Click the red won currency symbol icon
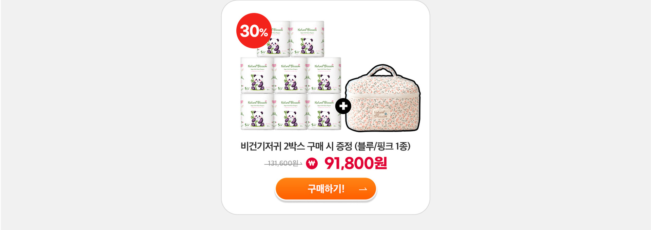651x230 pixels. [312, 164]
